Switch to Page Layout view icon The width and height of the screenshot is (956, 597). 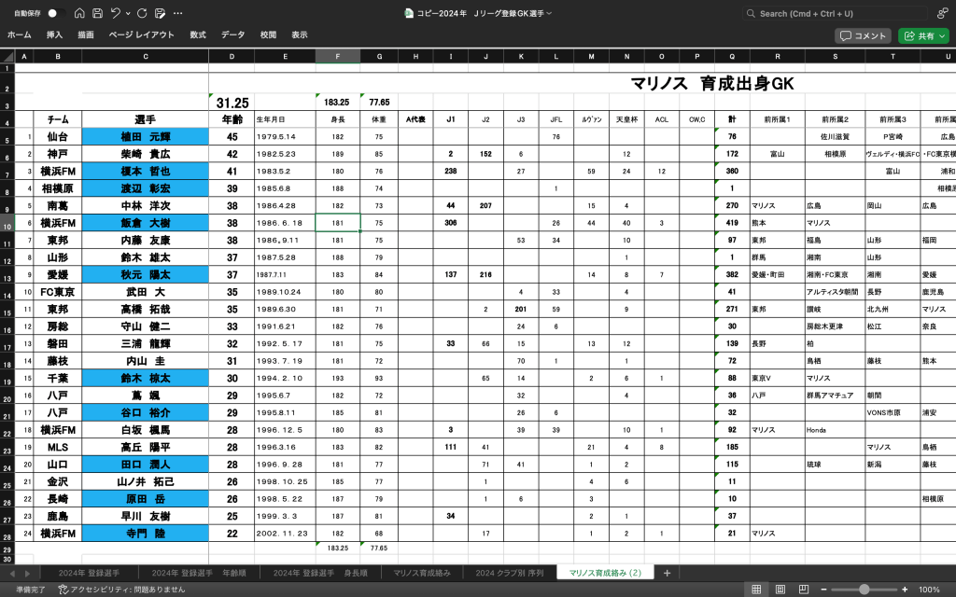click(x=780, y=590)
